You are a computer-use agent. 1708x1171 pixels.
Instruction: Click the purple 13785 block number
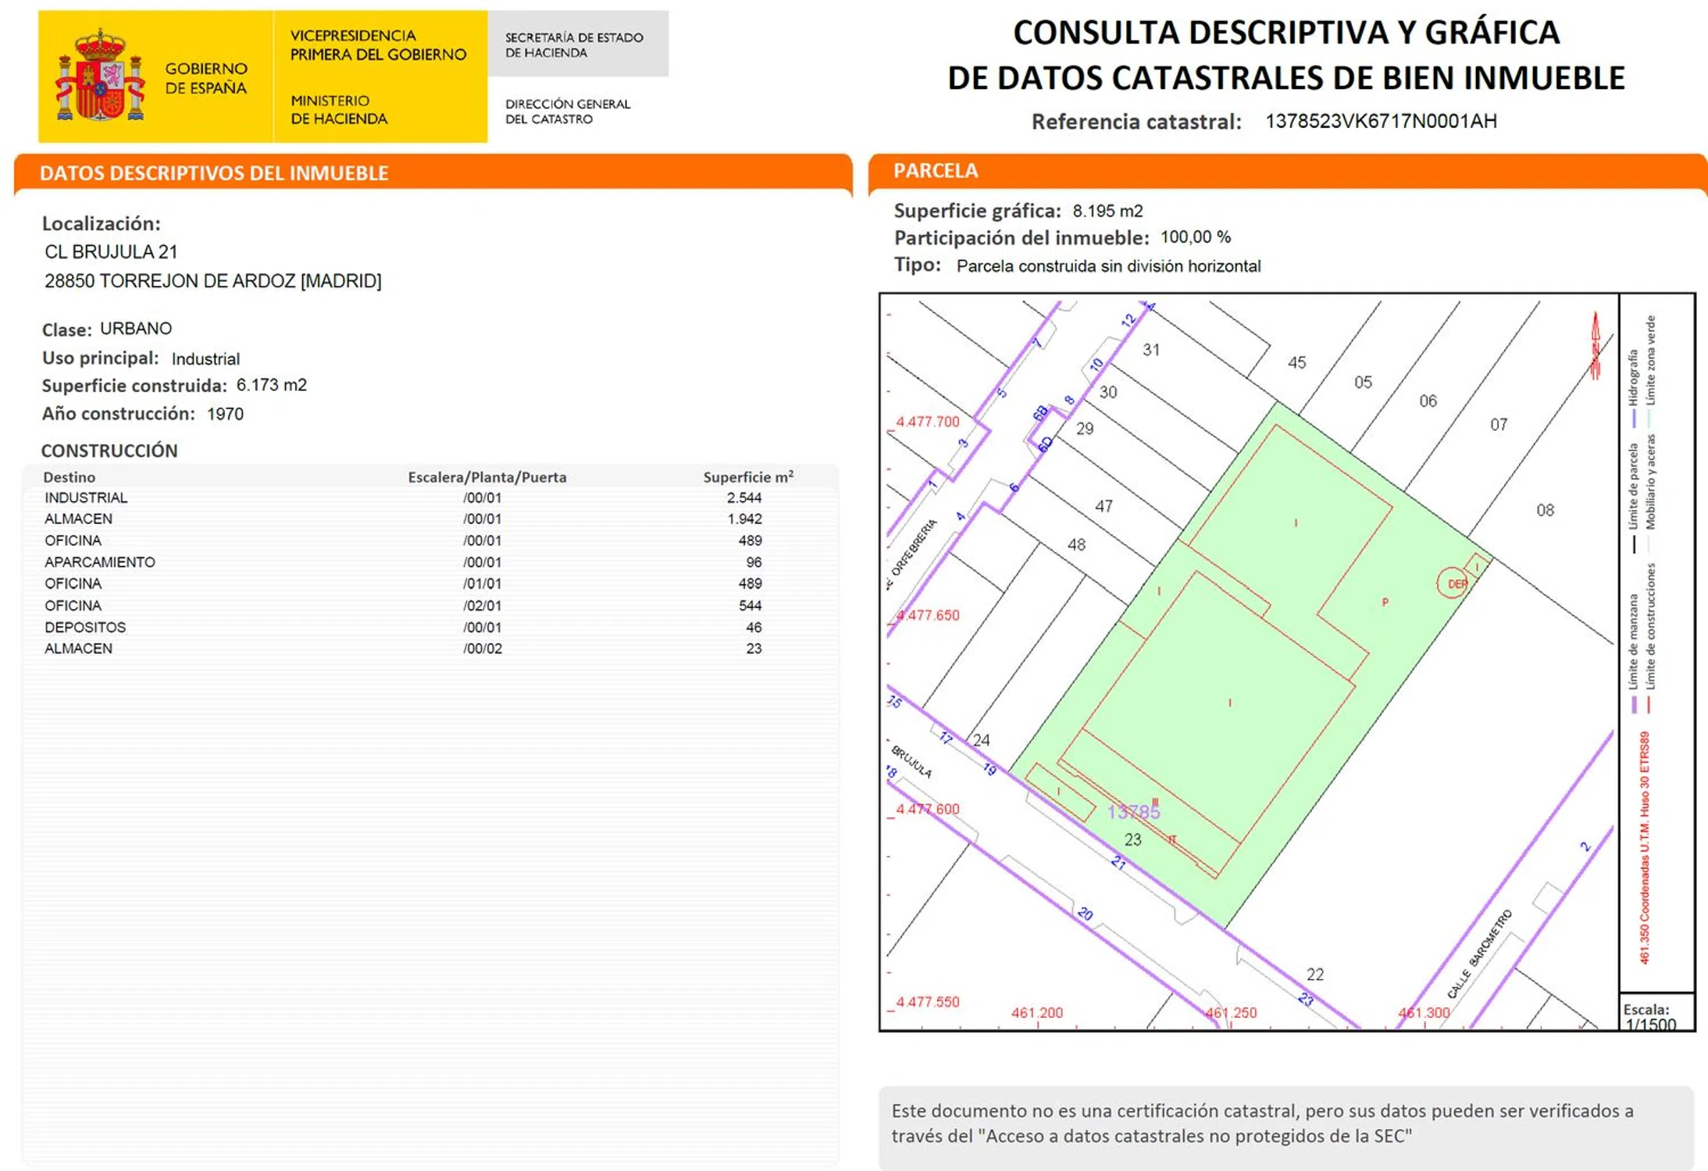tap(1132, 812)
